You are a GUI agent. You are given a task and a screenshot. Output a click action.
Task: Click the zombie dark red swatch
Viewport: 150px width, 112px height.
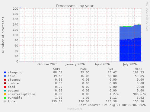tap(5, 83)
